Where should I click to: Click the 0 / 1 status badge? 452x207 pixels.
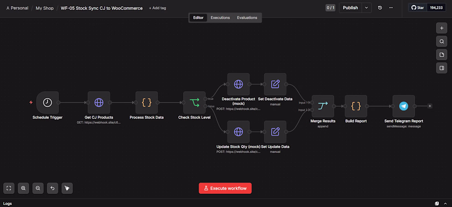click(x=330, y=8)
